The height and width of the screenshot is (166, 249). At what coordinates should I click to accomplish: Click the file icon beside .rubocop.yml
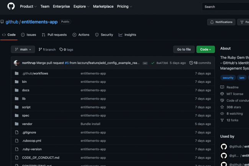(x=17, y=141)
